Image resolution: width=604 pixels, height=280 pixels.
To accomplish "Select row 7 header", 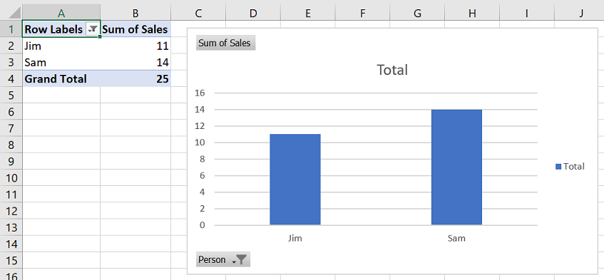I will pos(11,128).
